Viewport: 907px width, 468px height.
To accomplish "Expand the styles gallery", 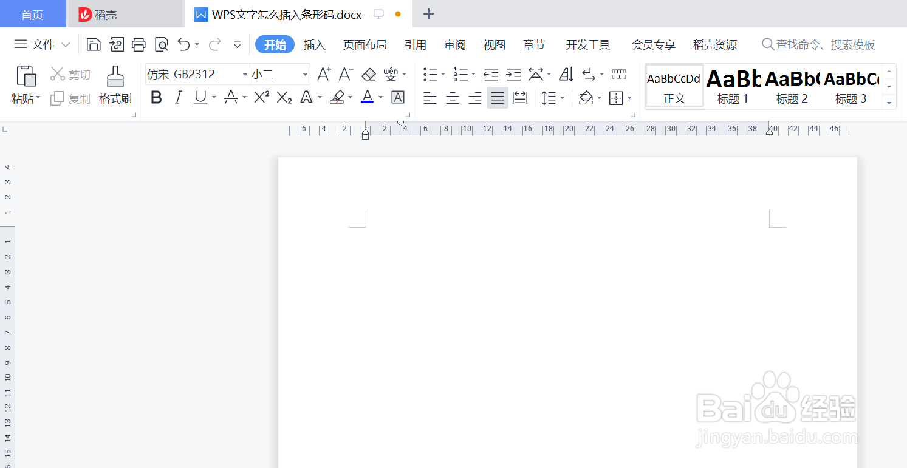I will click(x=889, y=103).
